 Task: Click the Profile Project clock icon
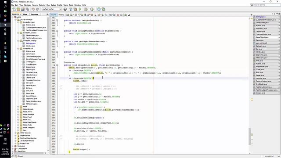92,9
